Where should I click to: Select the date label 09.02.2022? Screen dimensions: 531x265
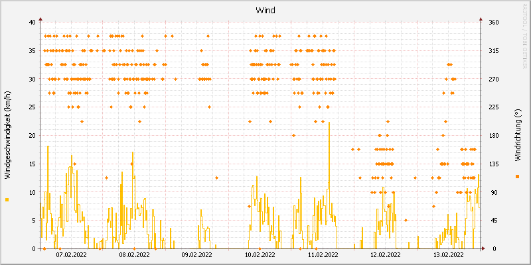197,254
